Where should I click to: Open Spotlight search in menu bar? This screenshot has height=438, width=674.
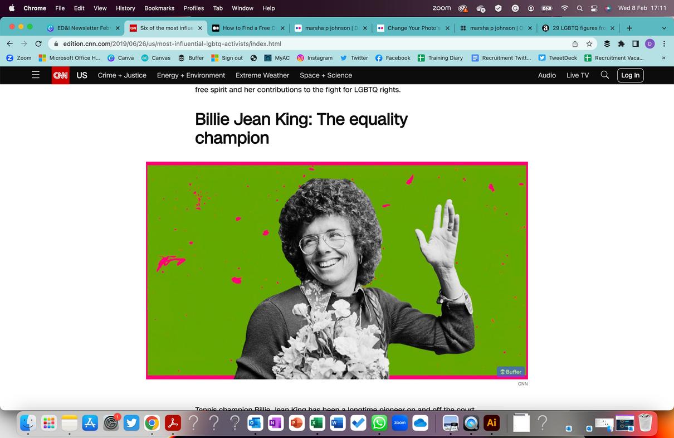[x=580, y=8]
